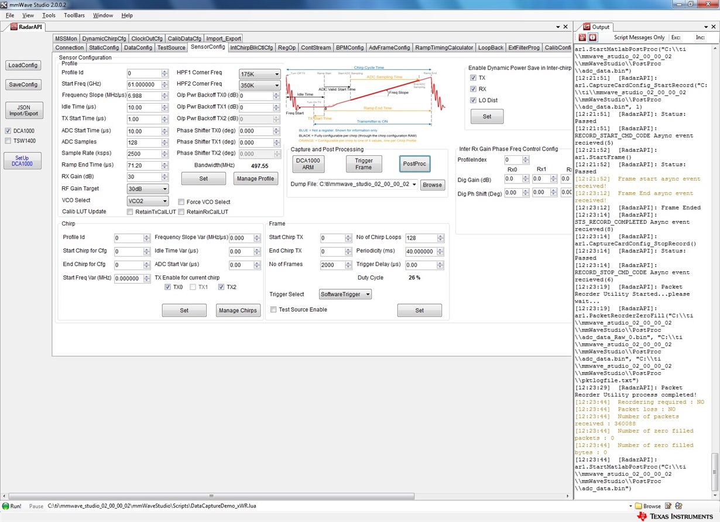
Task: Switch to the DynamicChirpCfg tab
Action: tap(105, 39)
